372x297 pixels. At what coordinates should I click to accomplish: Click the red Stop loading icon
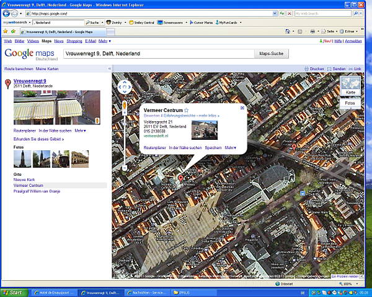pos(290,14)
